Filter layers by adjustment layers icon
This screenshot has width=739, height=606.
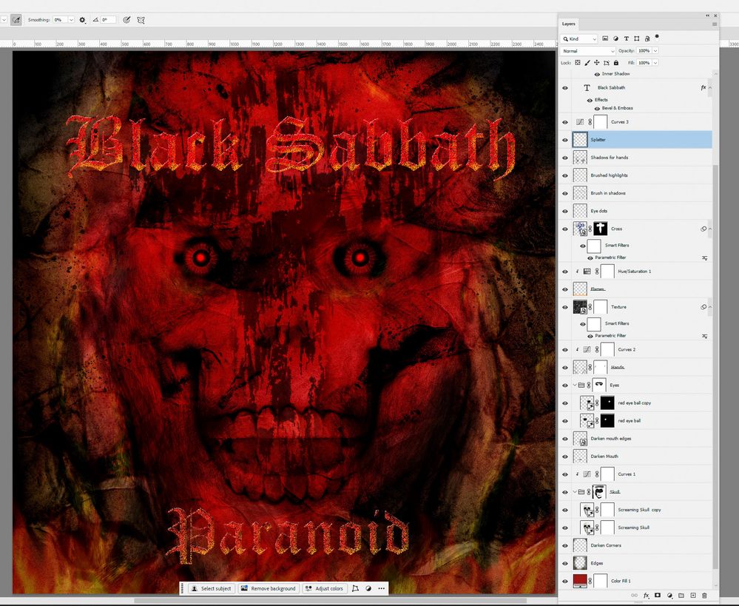tap(615, 38)
